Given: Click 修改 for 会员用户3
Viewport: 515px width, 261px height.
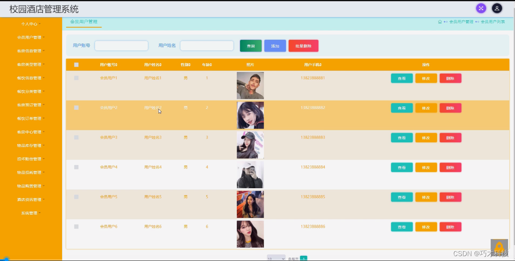Looking at the screenshot, I should (426, 137).
